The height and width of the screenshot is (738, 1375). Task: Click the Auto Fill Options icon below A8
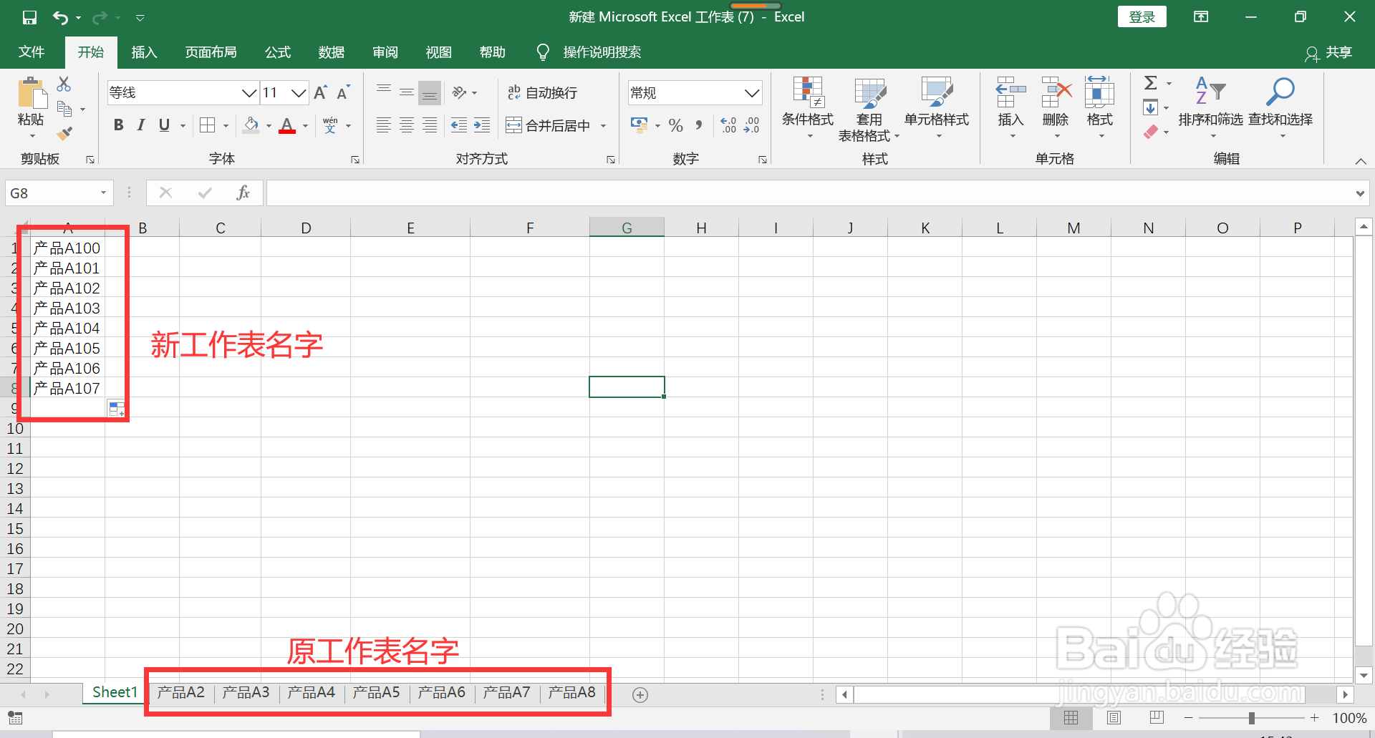117,409
